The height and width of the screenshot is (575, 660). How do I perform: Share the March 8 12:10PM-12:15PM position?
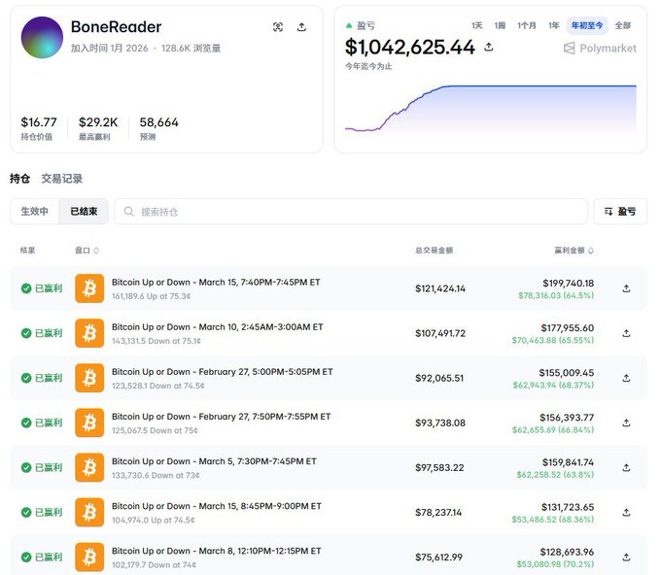pyautogui.click(x=626, y=558)
